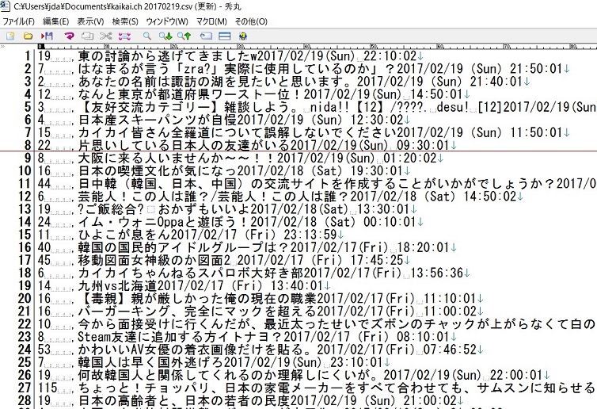Open the その他(O) menu
The height and width of the screenshot is (409, 597).
click(x=251, y=21)
